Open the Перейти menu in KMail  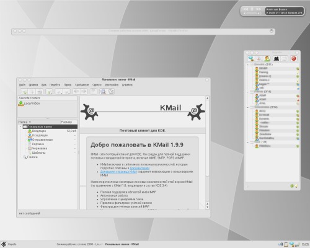click(55, 85)
